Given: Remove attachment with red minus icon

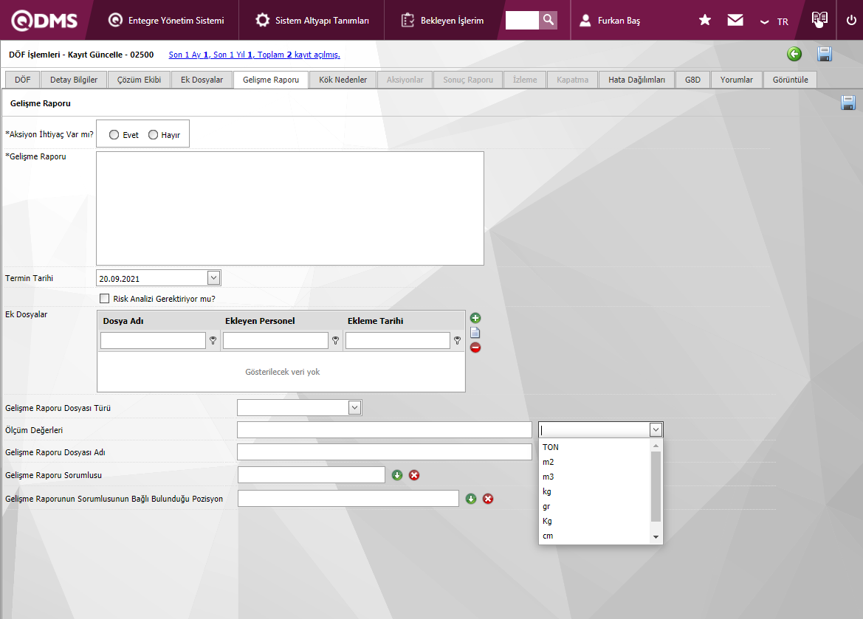Looking at the screenshot, I should (x=475, y=347).
